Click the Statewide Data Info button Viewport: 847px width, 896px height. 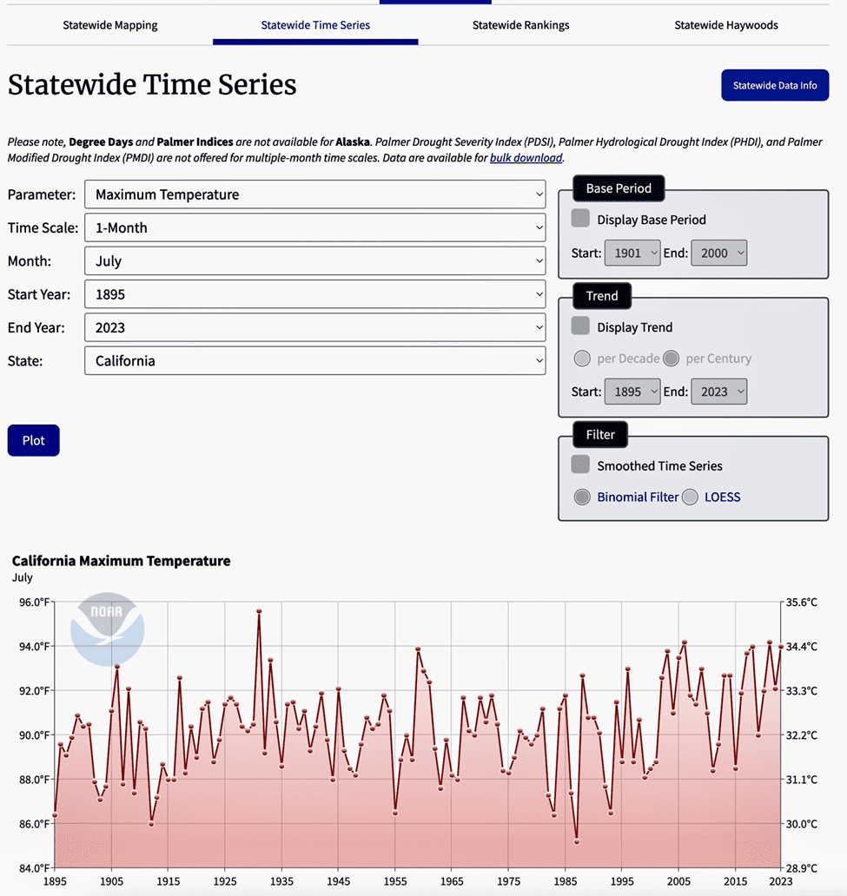[775, 85]
